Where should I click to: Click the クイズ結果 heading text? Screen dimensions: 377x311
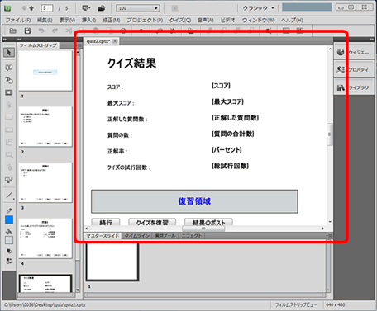131,63
